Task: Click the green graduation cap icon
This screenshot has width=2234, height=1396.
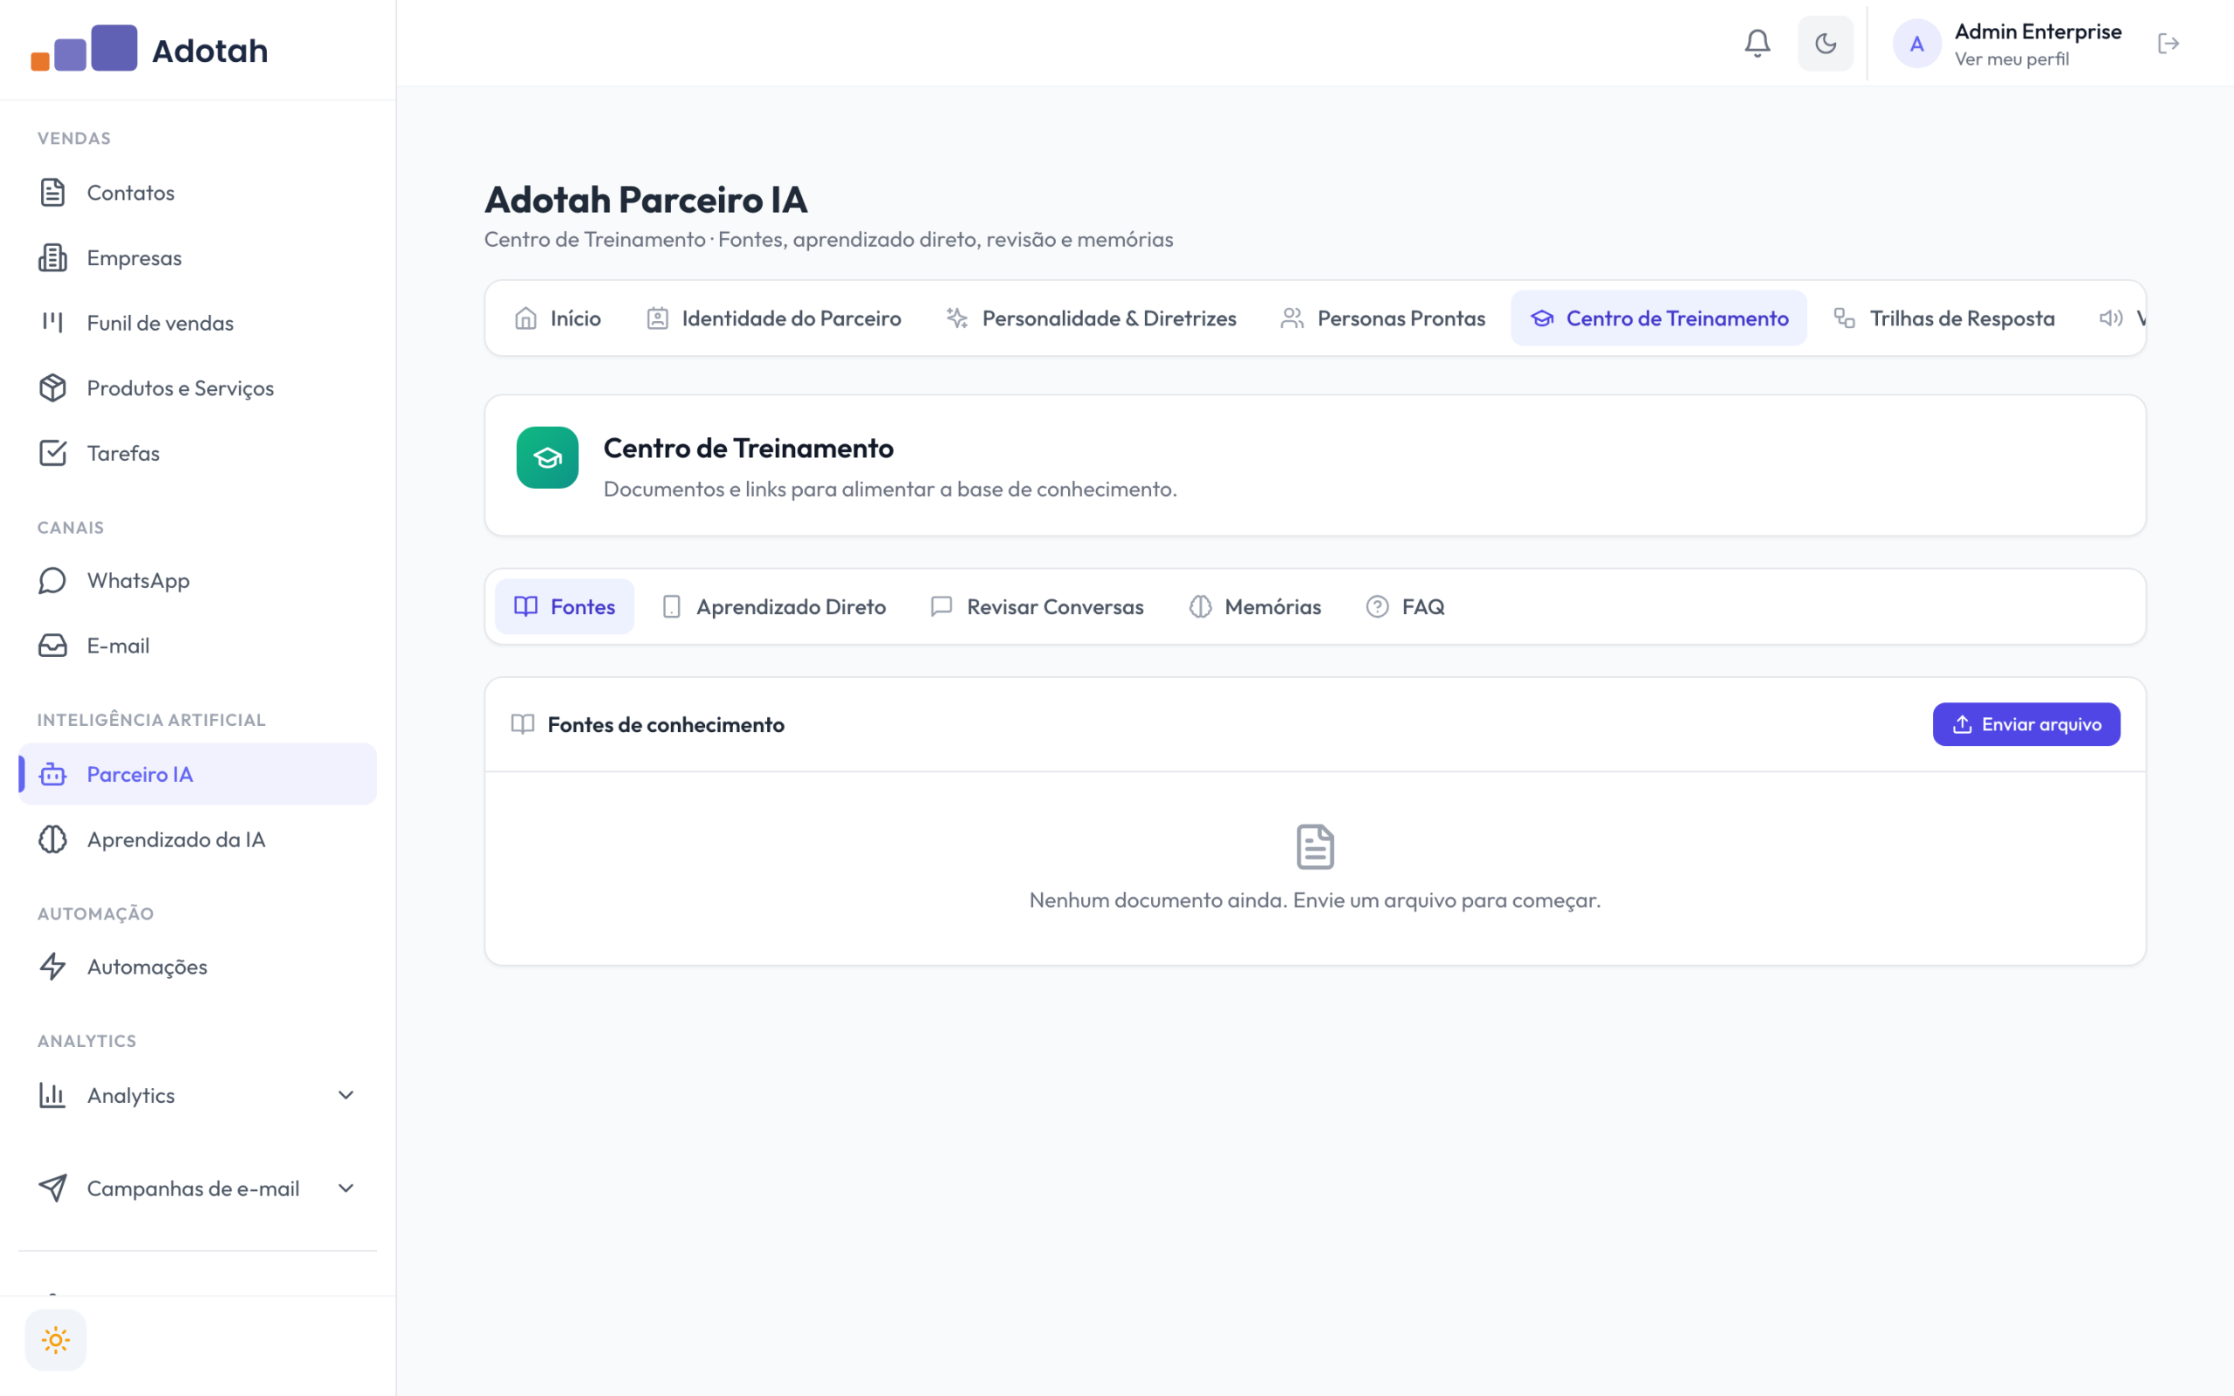Action: (547, 457)
